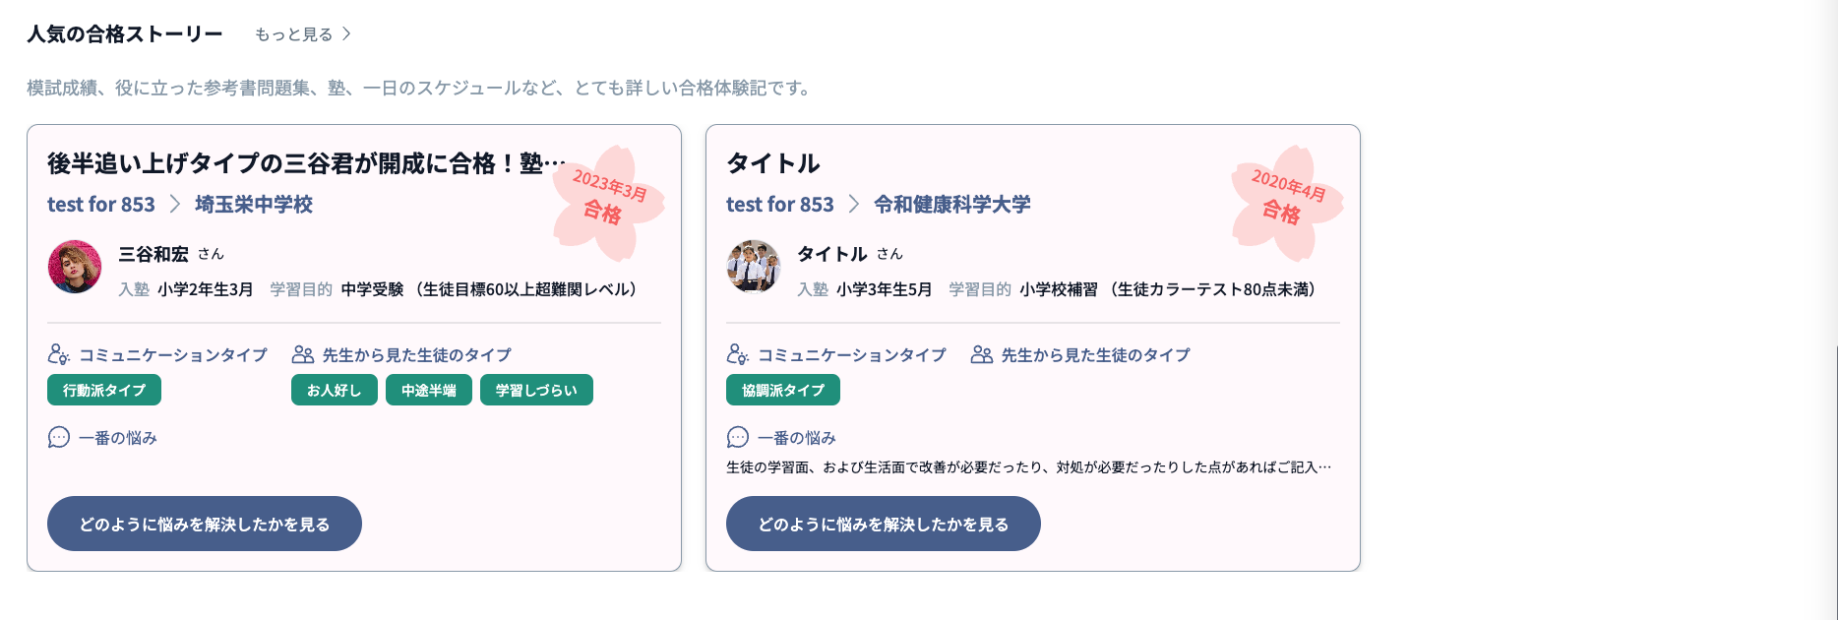Click the communication type icon in first card
This screenshot has height=620, width=1838.
pos(58,354)
